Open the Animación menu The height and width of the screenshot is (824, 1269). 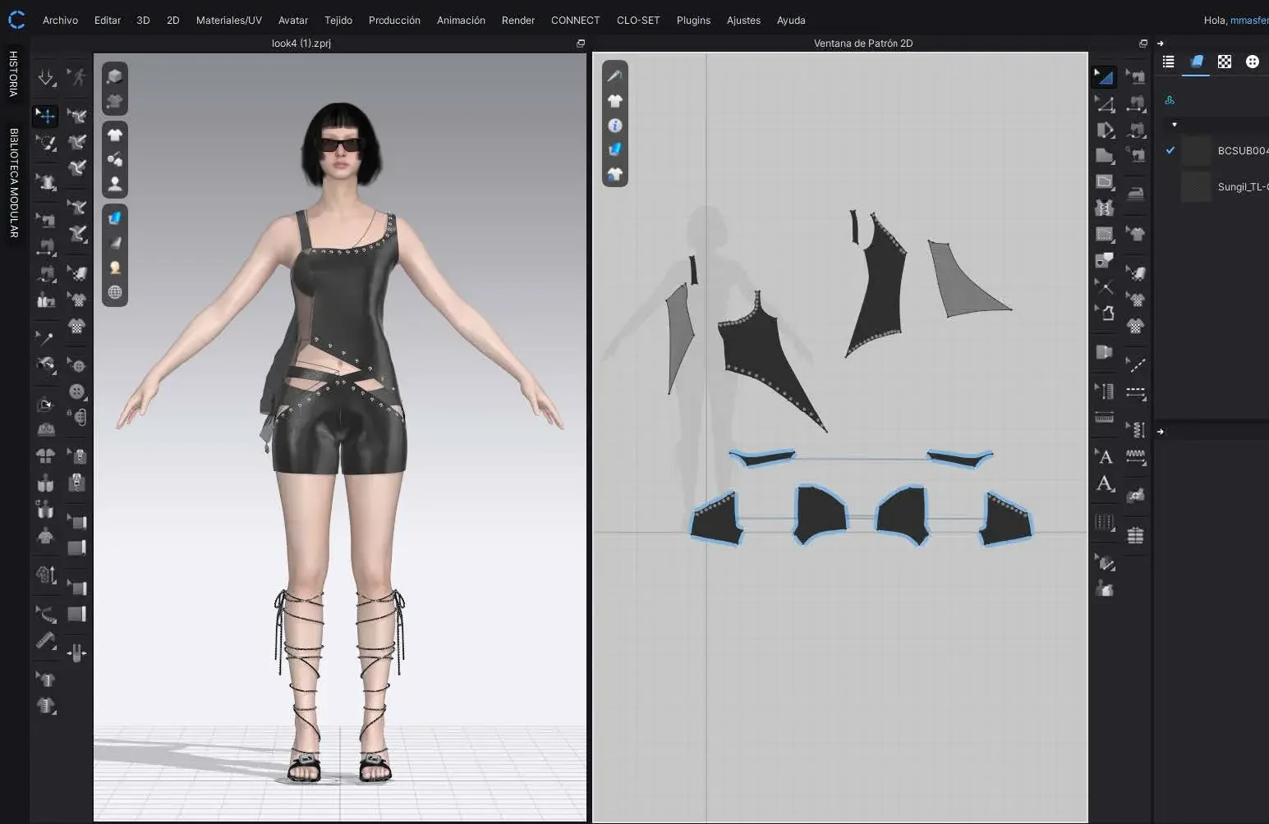coord(461,20)
